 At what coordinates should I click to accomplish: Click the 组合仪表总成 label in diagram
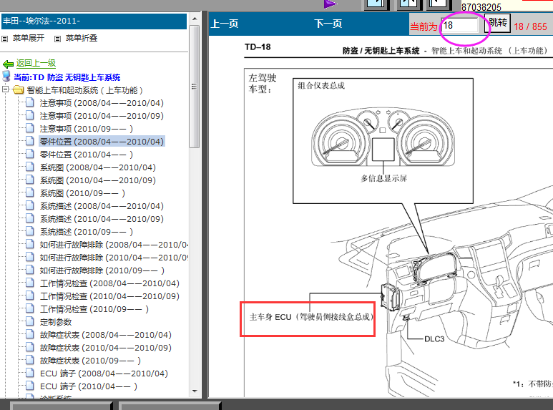coord(321,85)
